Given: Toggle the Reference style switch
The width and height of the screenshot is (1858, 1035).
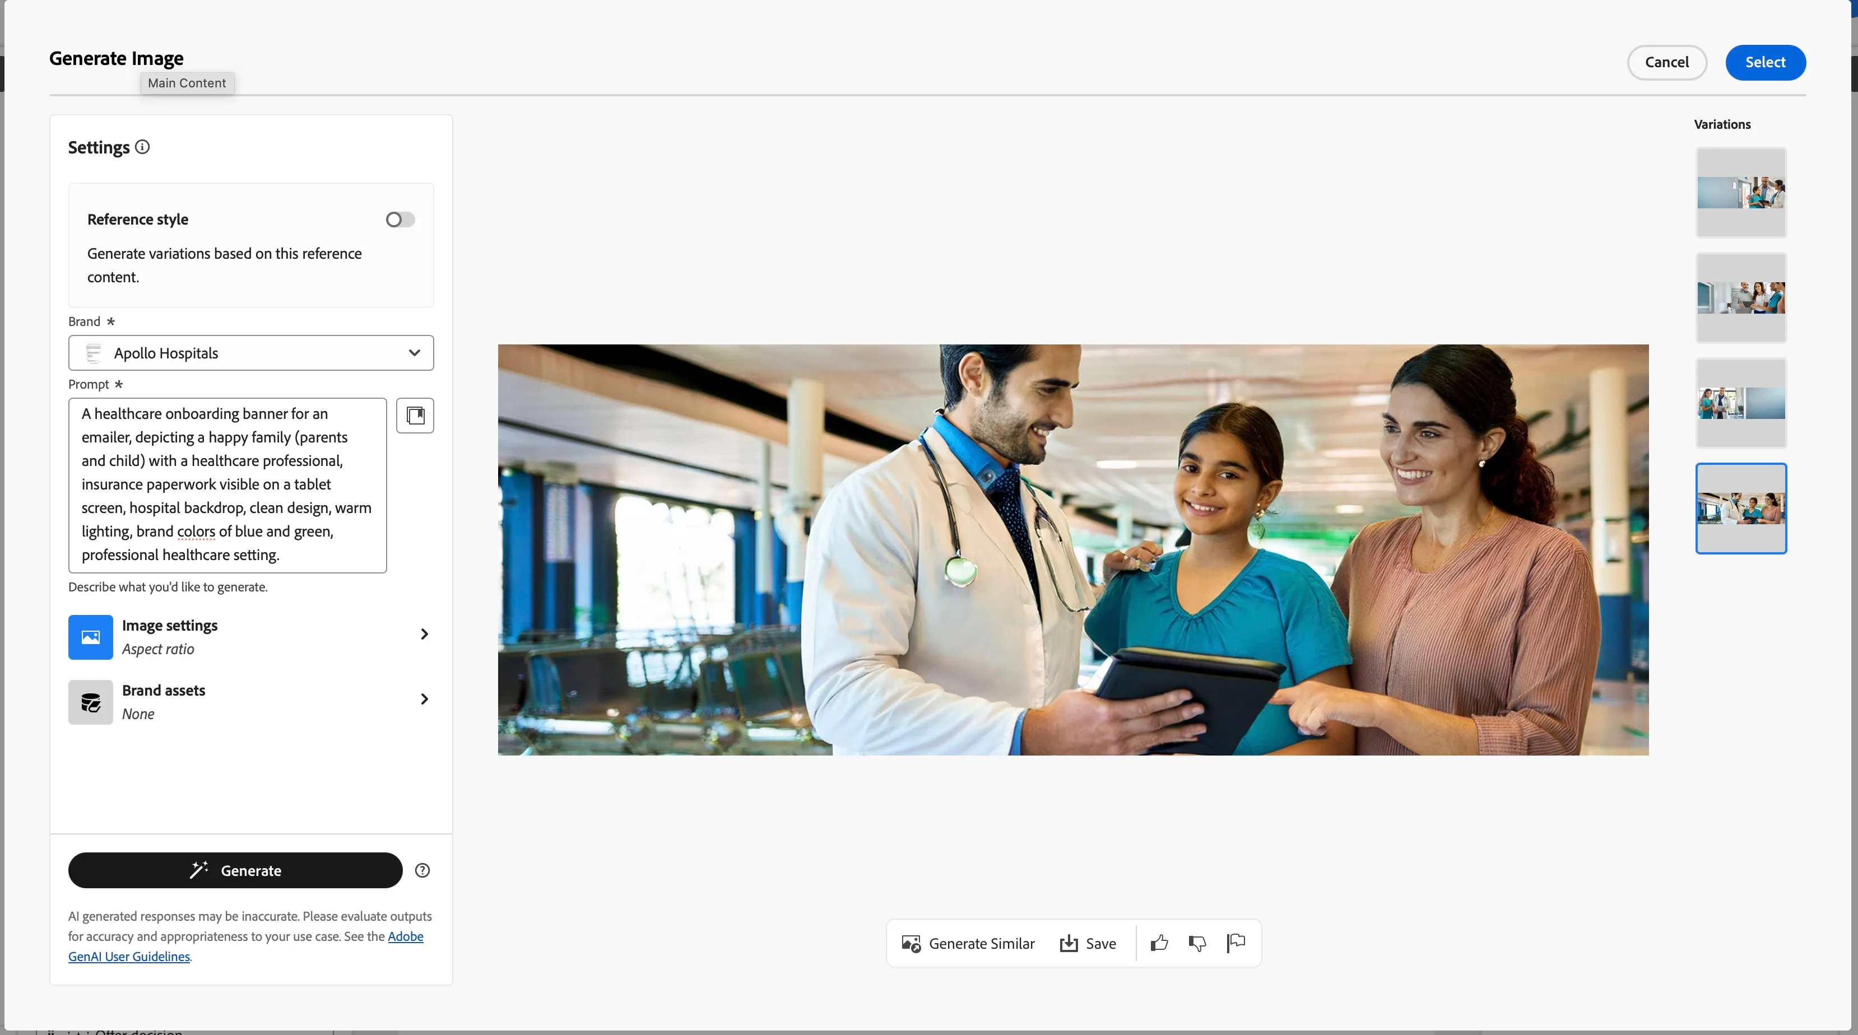Looking at the screenshot, I should [400, 219].
